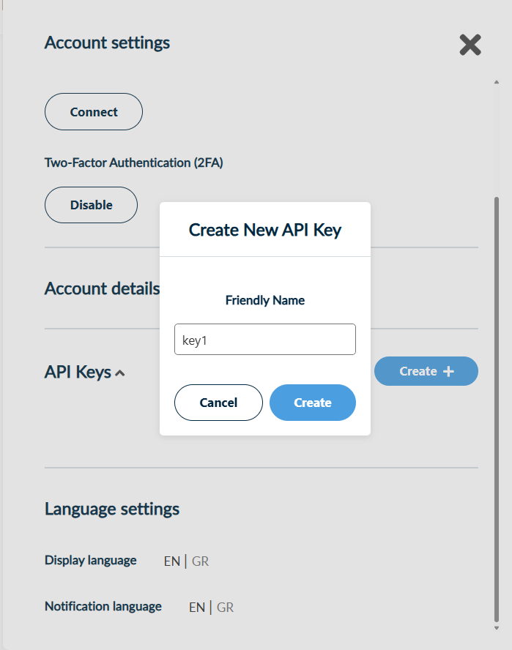Click the scrollbar down arrow
The width and height of the screenshot is (512, 650).
(x=497, y=627)
